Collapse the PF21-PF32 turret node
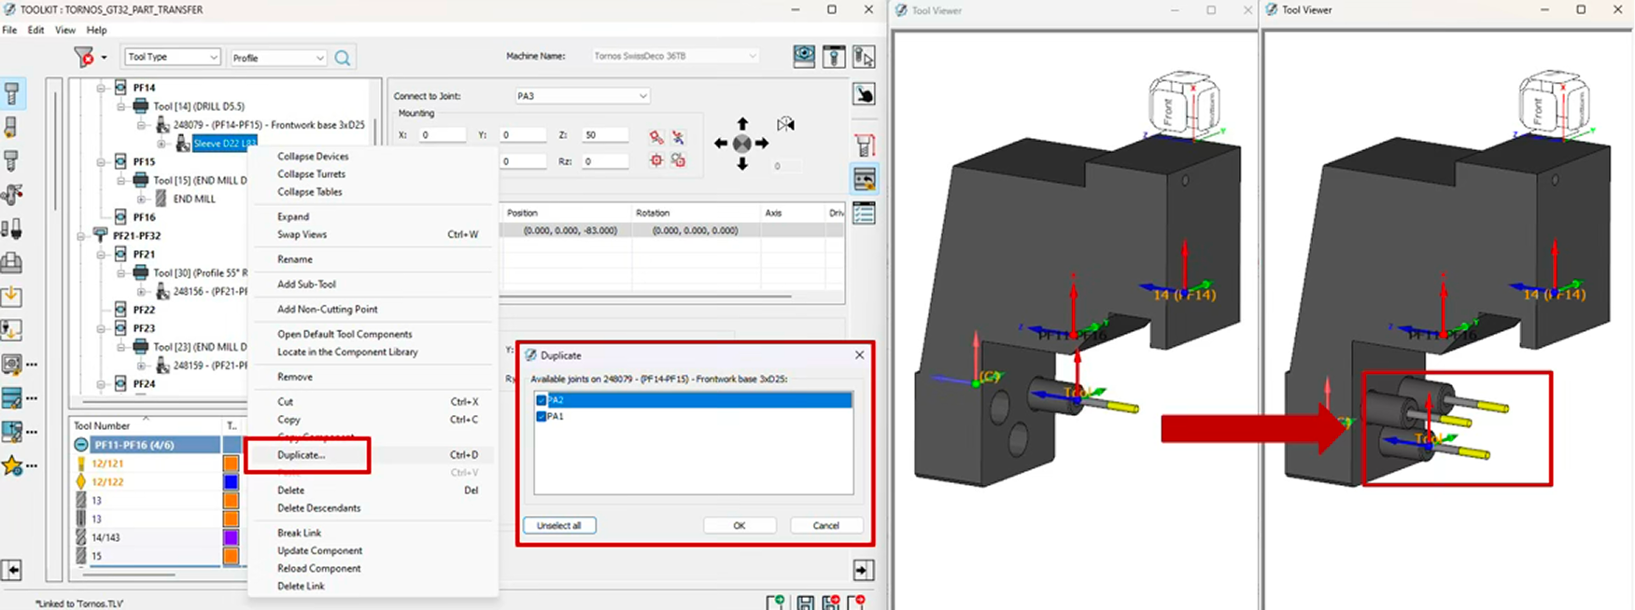This screenshot has height=610, width=1635. click(82, 235)
